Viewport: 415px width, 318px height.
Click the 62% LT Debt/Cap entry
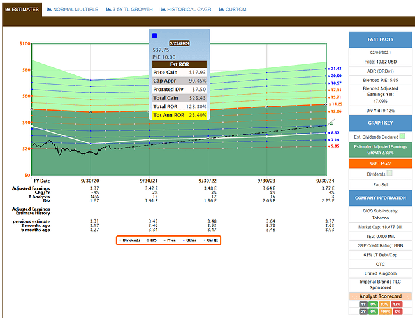click(381, 255)
